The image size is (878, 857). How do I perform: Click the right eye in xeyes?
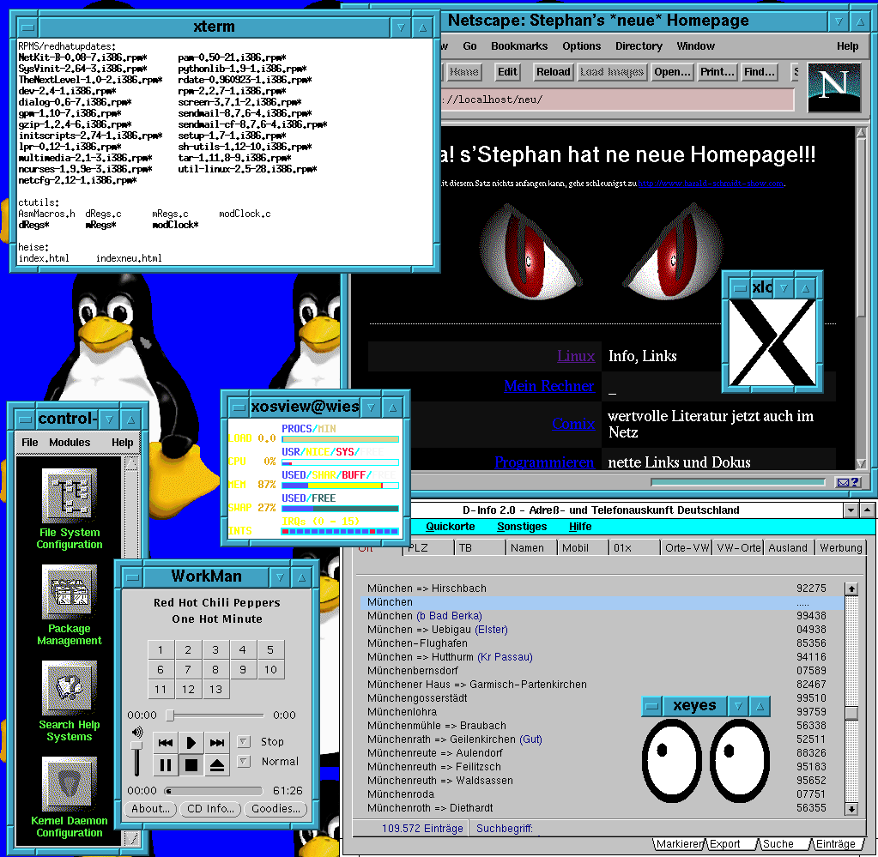740,761
